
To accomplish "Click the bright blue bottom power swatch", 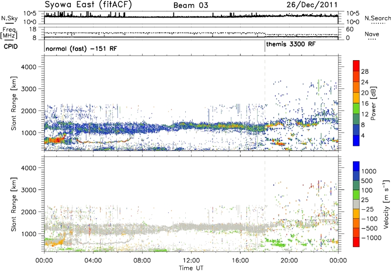I will (356, 140).
